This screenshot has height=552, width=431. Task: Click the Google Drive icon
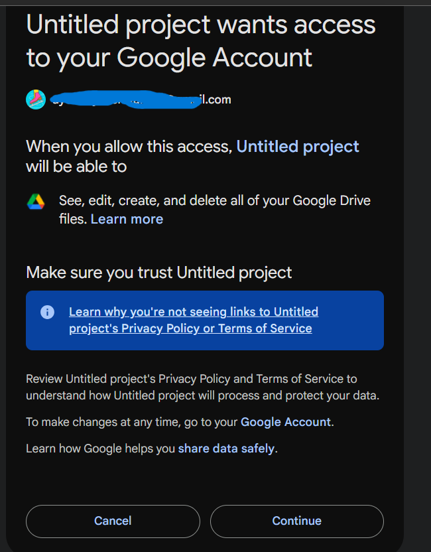(36, 202)
